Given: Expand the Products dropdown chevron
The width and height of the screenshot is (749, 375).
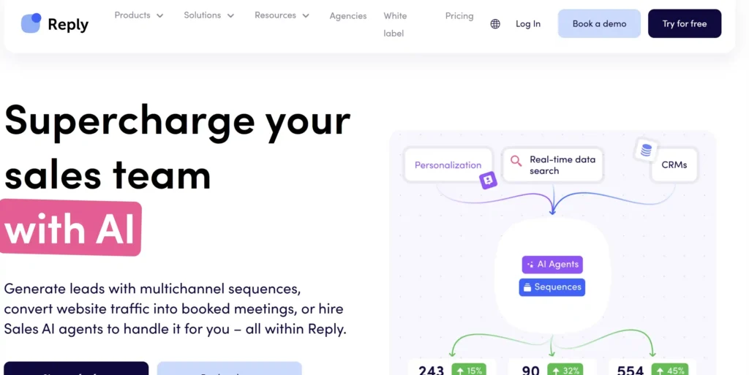Looking at the screenshot, I should tap(160, 16).
